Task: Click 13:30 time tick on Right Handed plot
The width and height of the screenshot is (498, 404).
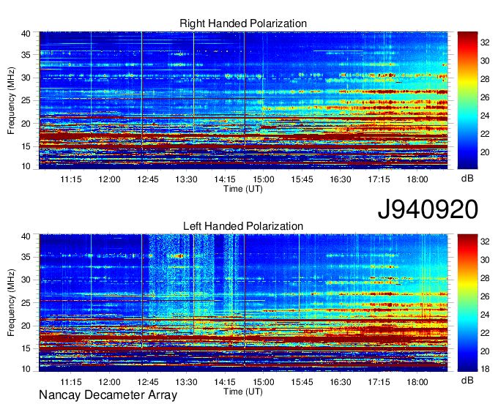Action: click(x=186, y=179)
